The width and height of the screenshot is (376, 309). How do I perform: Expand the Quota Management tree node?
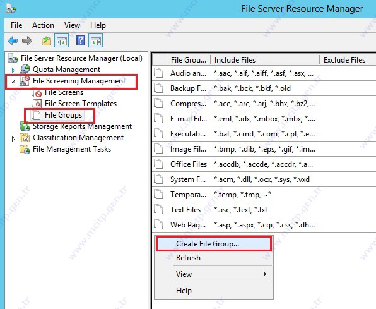coord(13,70)
